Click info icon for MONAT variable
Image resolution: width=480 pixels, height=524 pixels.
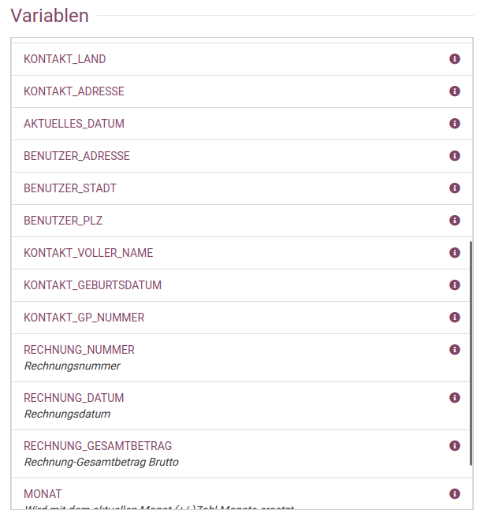(x=455, y=494)
